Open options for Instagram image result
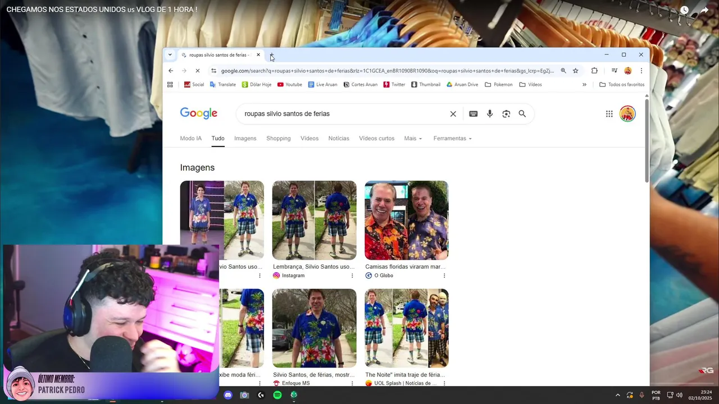 point(352,276)
